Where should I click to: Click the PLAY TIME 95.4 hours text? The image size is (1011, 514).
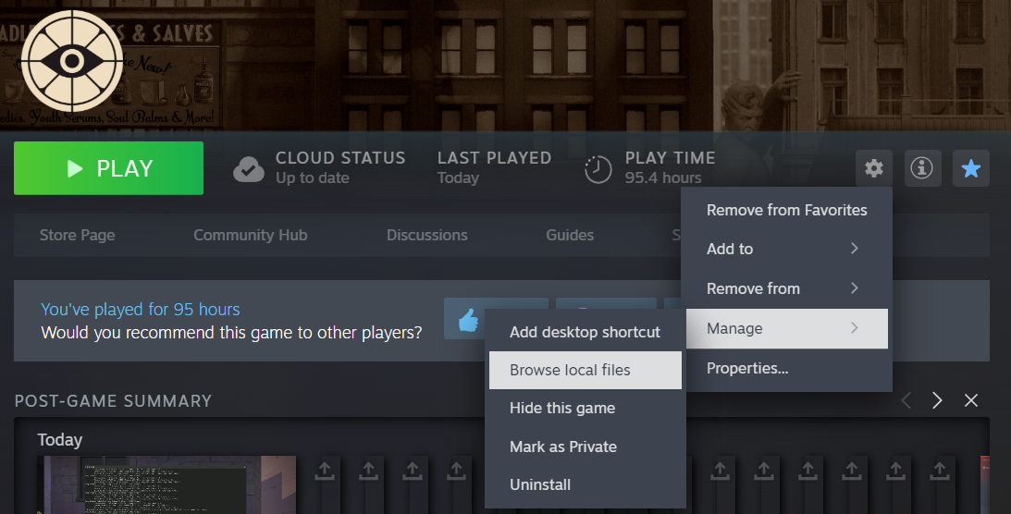point(670,167)
